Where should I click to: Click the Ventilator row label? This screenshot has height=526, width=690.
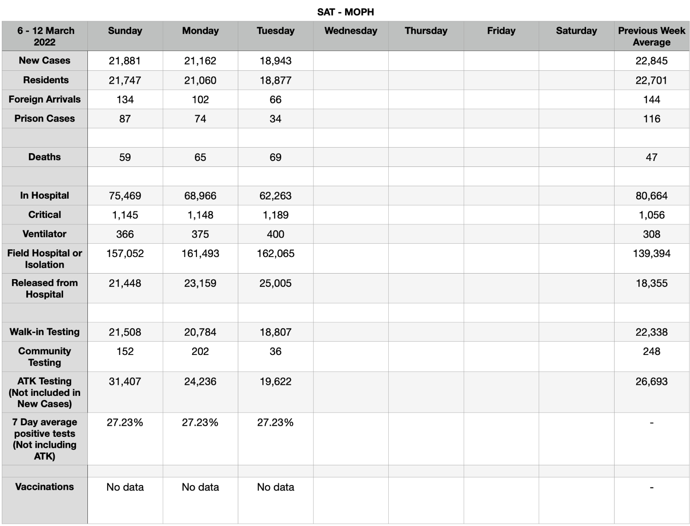tap(45, 234)
